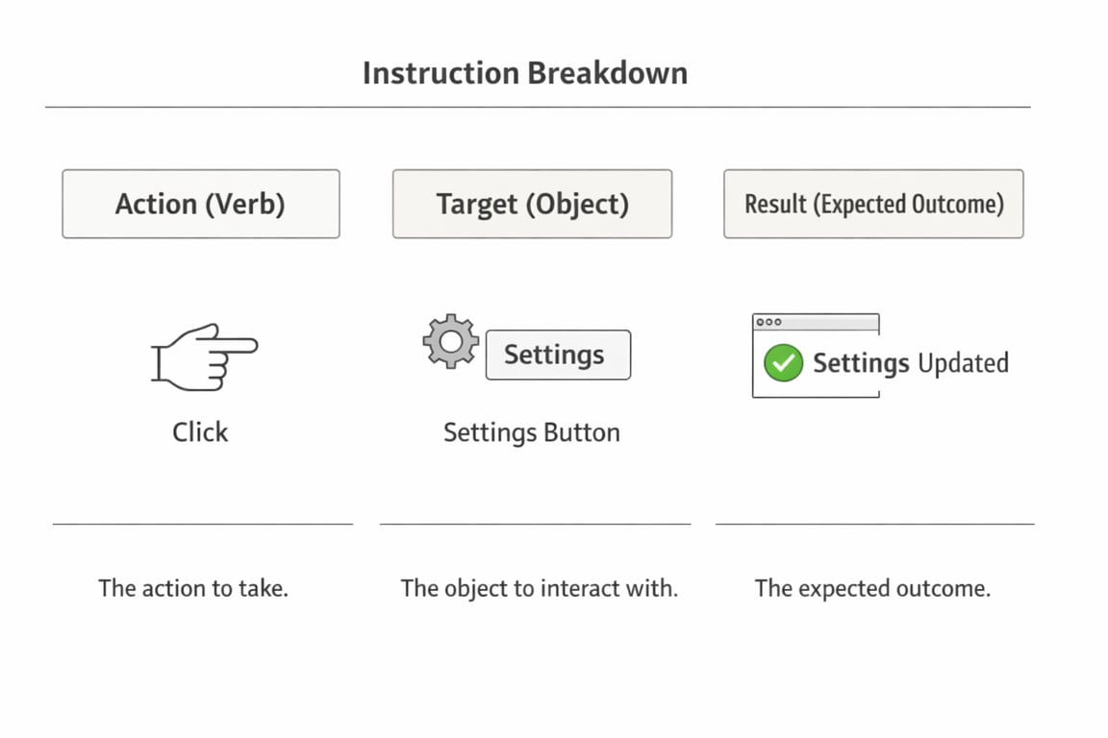Click the three dots in mini window title bar
The image size is (1108, 738).
pyautogui.click(x=769, y=322)
